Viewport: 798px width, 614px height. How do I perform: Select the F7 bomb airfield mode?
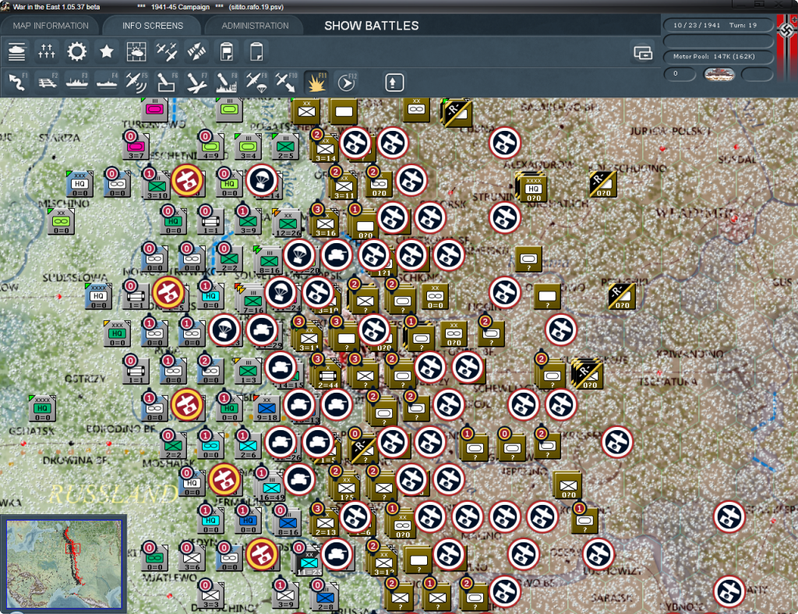pos(196,82)
